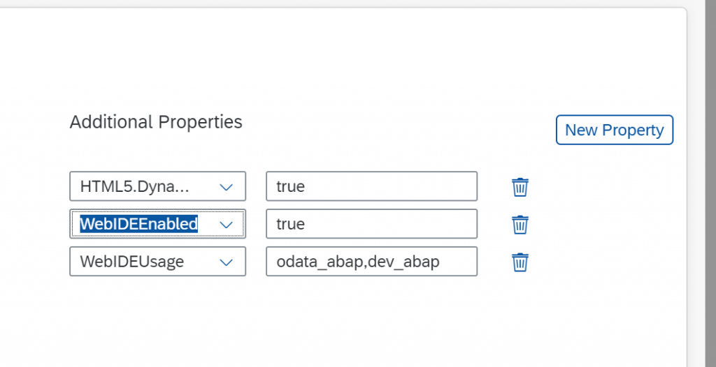Add a property with New Property button
The height and width of the screenshot is (367, 716).
click(x=614, y=130)
